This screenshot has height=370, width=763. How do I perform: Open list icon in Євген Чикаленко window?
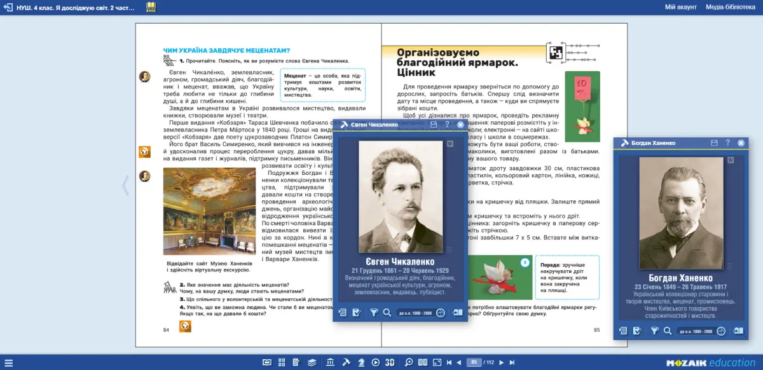(342, 312)
